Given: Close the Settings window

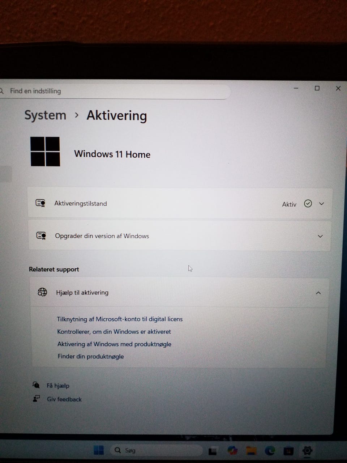Looking at the screenshot, I should coord(338,88).
